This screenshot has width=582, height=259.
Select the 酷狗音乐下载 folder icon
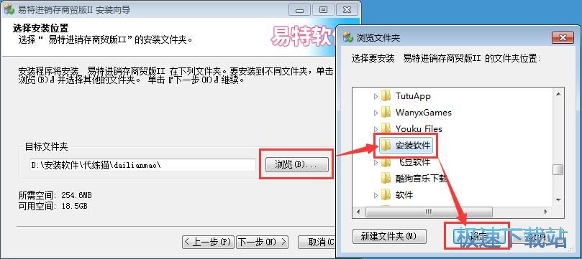pos(386,179)
